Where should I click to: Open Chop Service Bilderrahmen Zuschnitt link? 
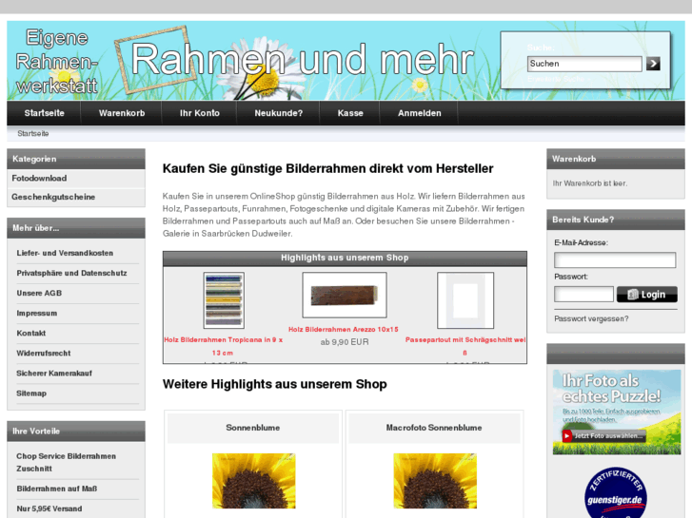point(67,463)
